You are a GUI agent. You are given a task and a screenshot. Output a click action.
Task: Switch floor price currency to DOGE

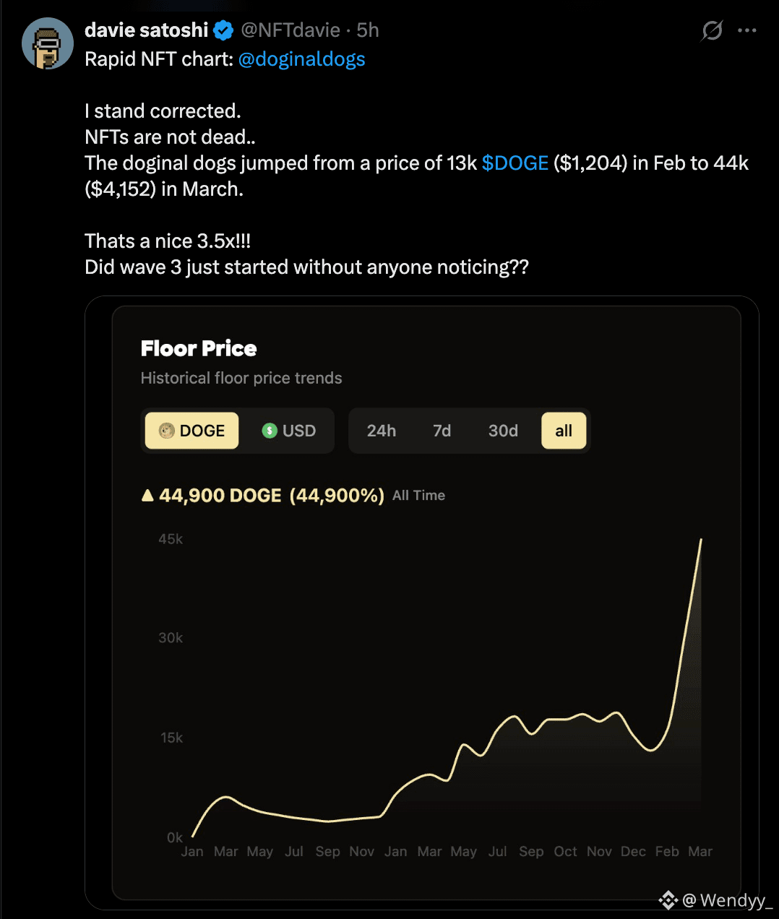click(192, 431)
